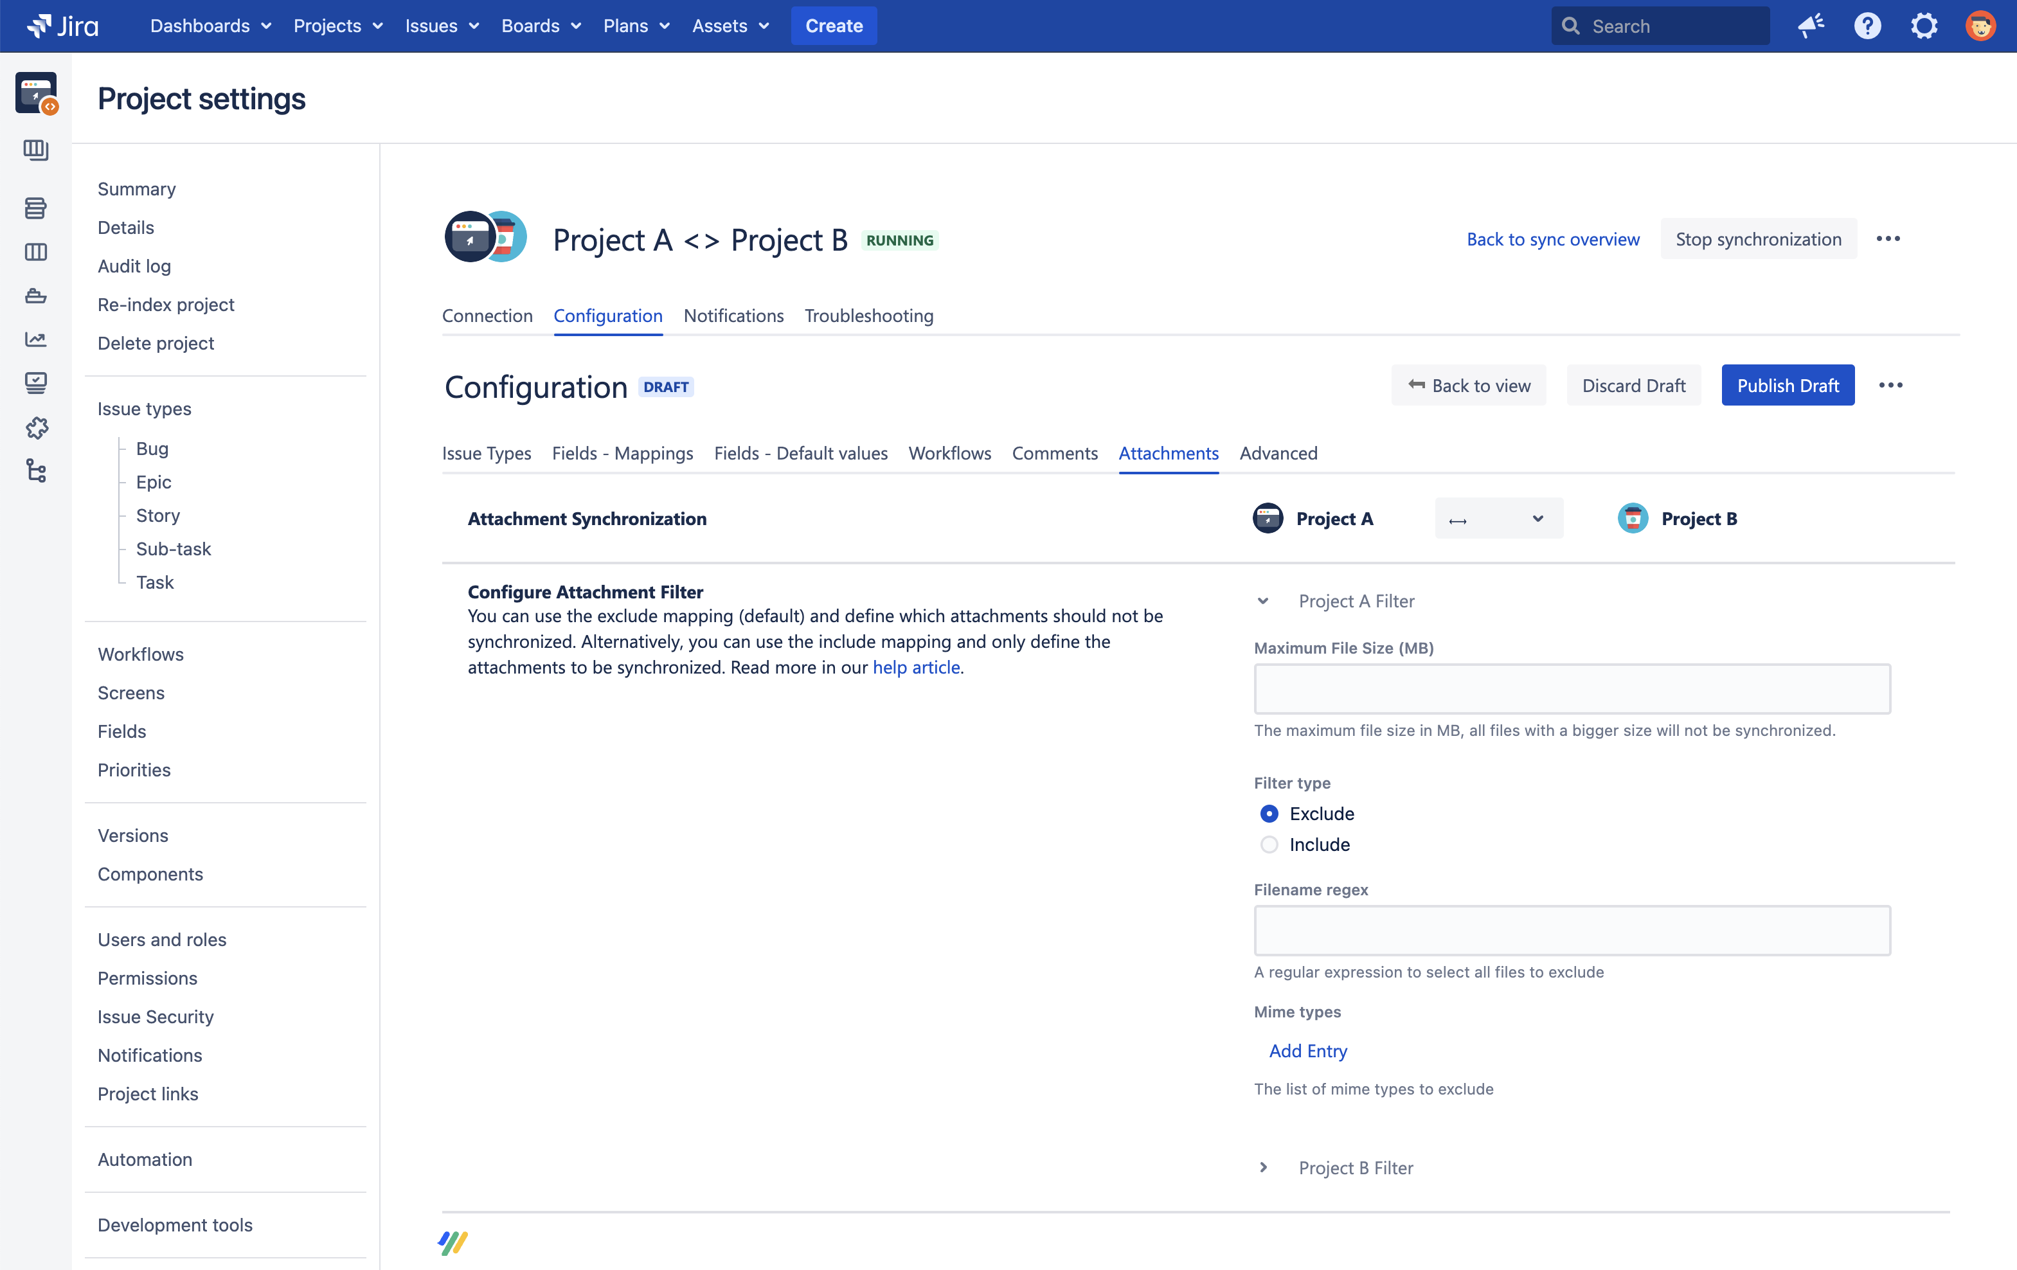Click the Add Entry link
2017x1270 pixels.
pos(1307,1051)
